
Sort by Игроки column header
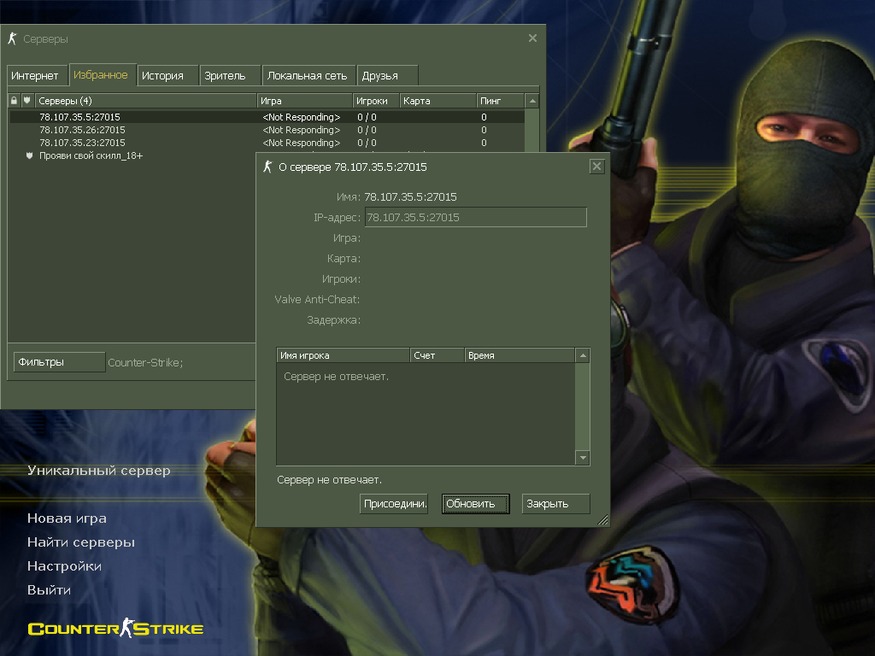click(x=376, y=101)
